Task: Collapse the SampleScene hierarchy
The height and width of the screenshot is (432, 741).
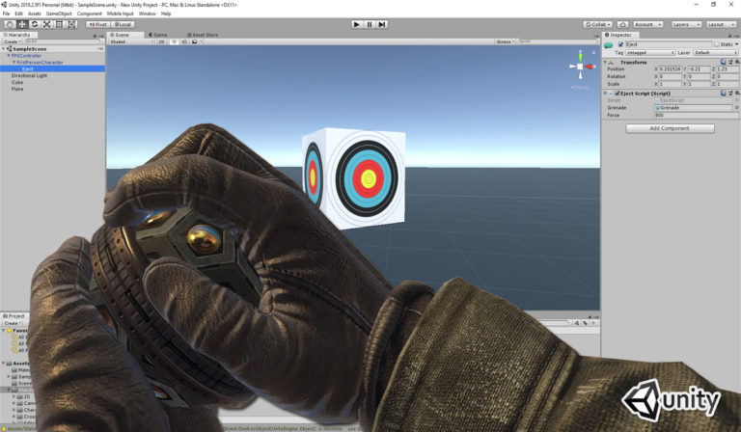Action: (4, 48)
